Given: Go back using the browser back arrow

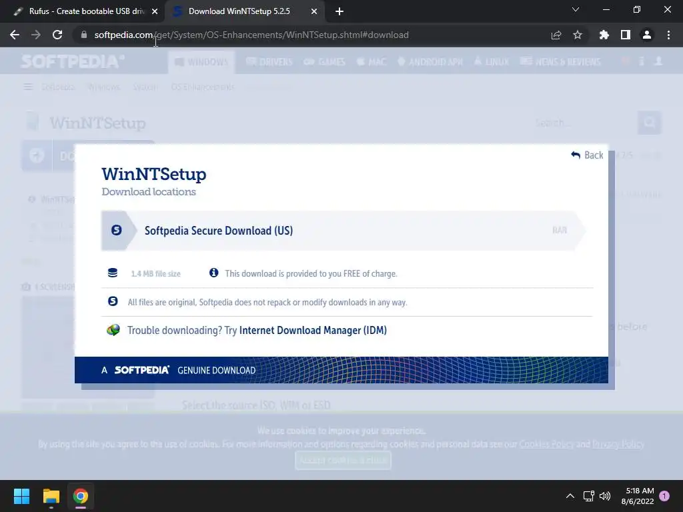Looking at the screenshot, I should [x=15, y=35].
